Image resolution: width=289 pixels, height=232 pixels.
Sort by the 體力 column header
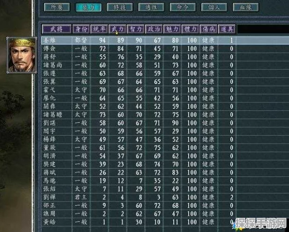(190, 29)
